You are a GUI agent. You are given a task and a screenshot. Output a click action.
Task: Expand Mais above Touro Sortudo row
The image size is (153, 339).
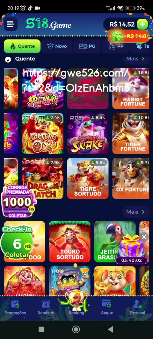pyautogui.click(x=136, y=212)
